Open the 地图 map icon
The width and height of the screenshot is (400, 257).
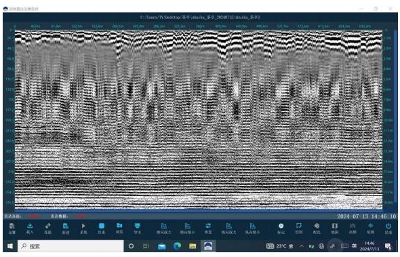(x=335, y=229)
